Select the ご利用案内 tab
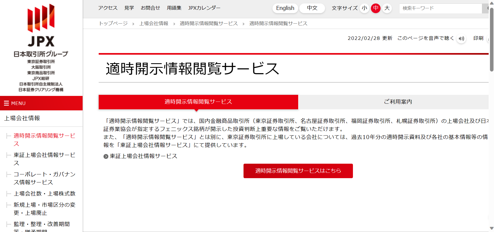494x232 pixels. click(394, 102)
